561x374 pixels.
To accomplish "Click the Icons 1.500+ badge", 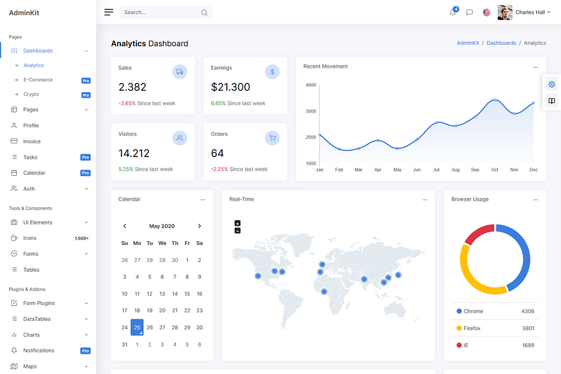I will point(82,238).
